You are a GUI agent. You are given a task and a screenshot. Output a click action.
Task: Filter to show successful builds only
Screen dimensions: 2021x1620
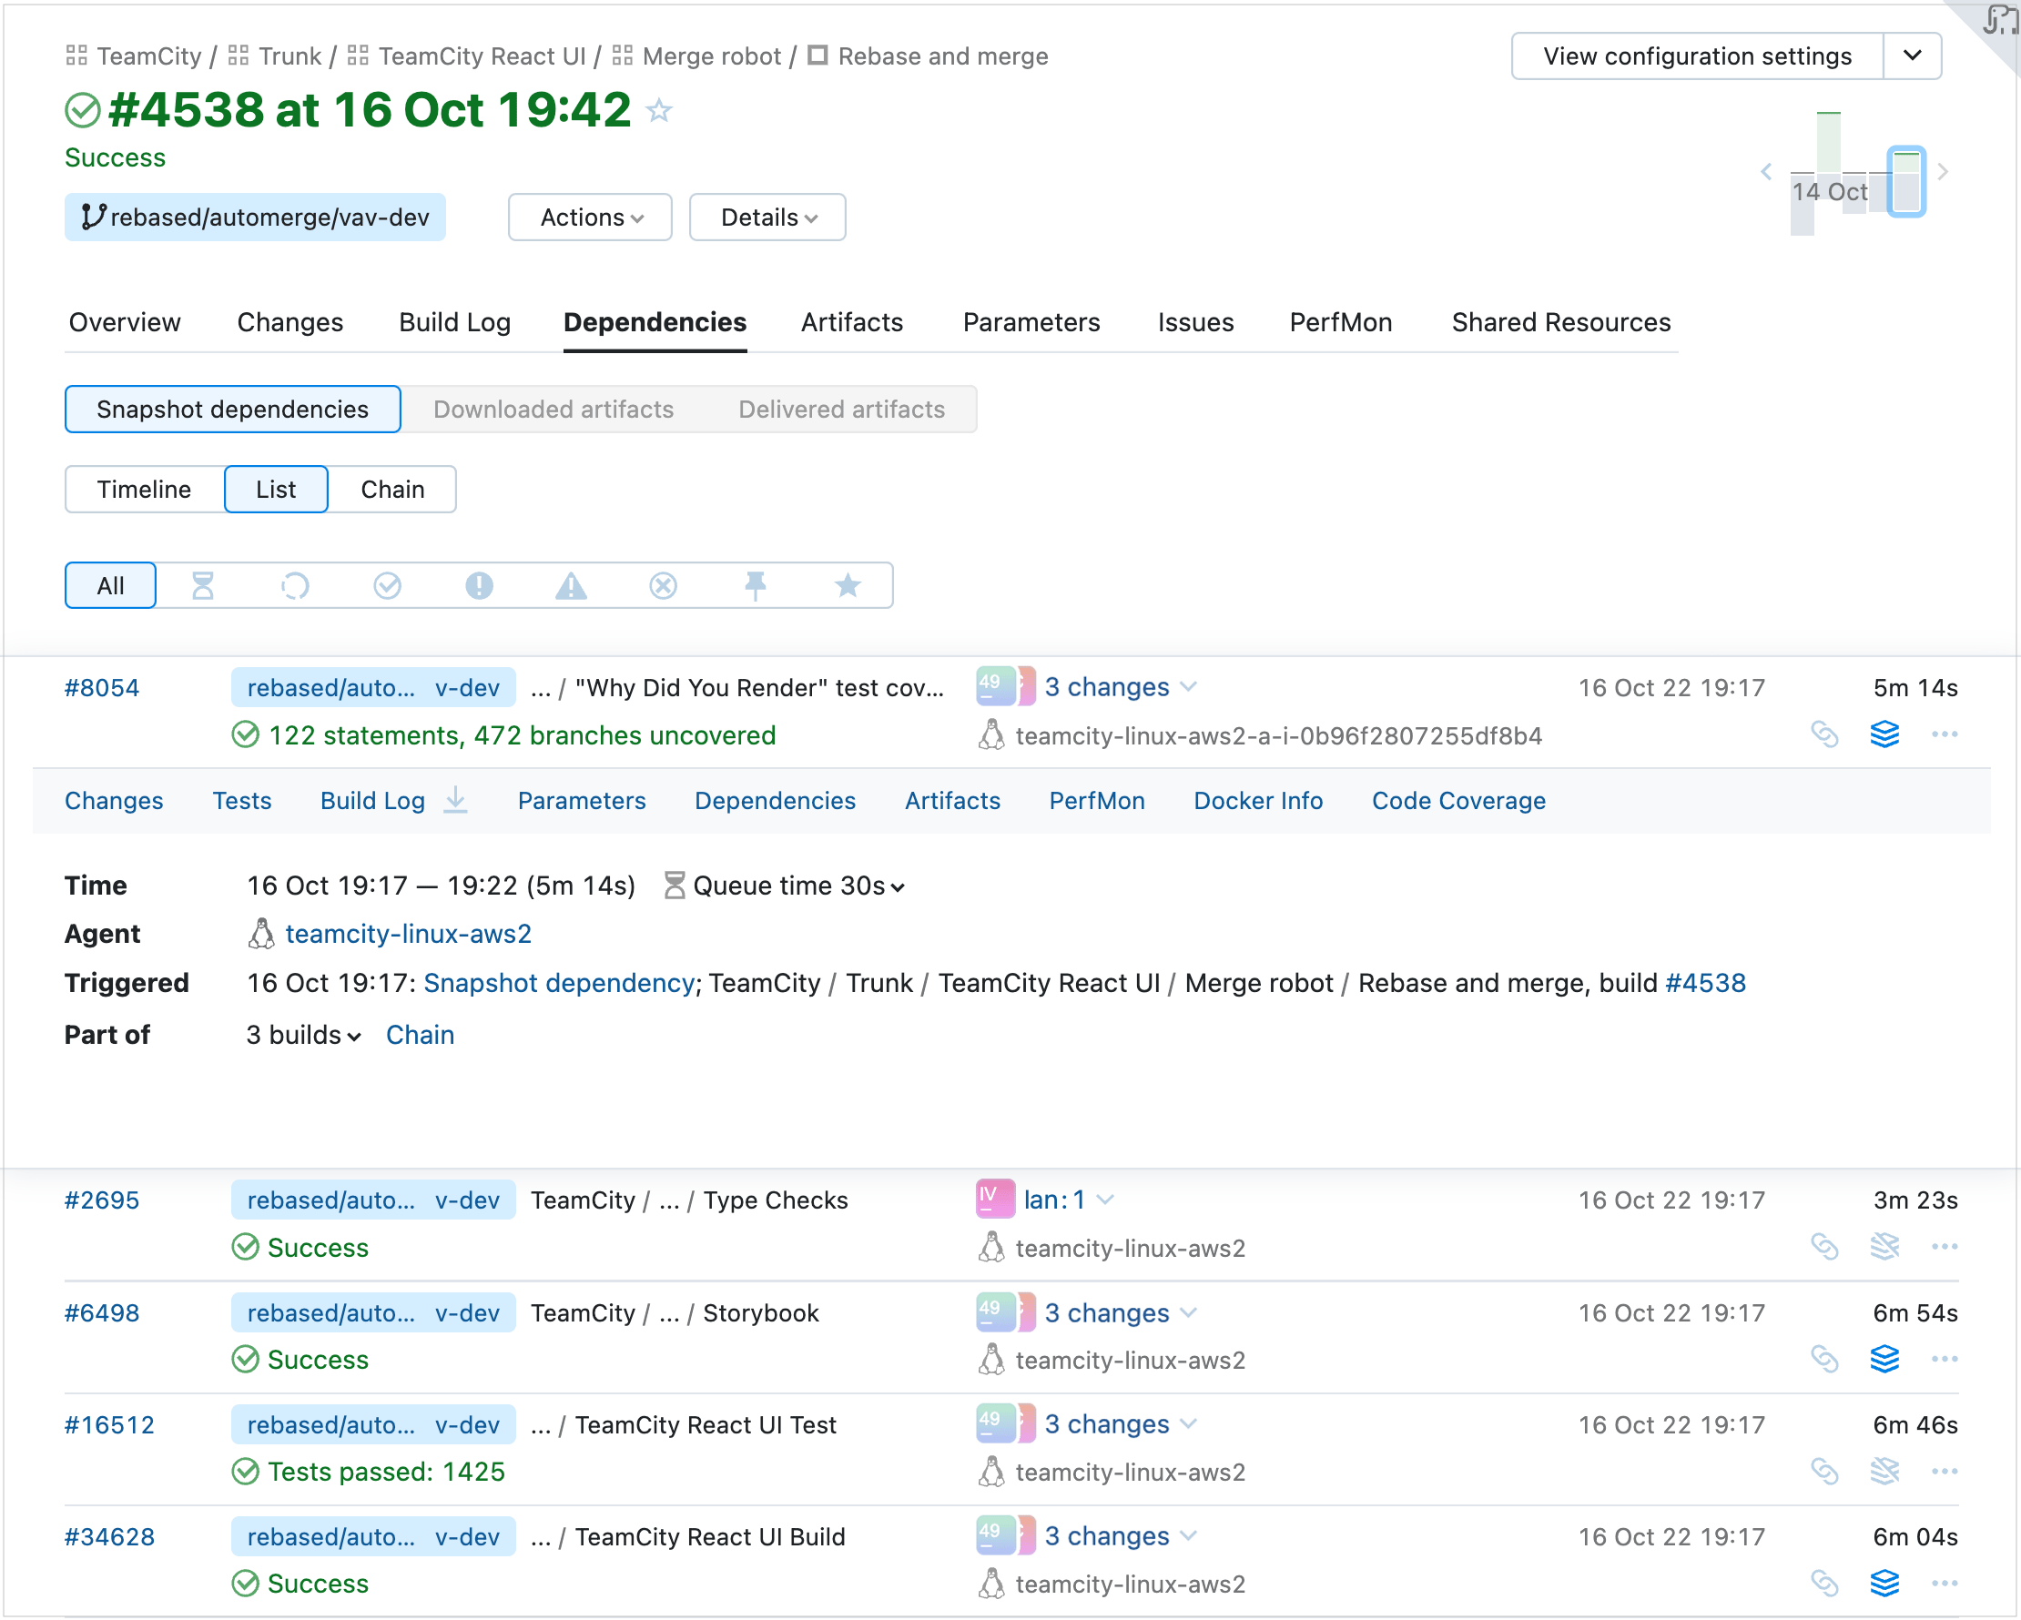(388, 584)
